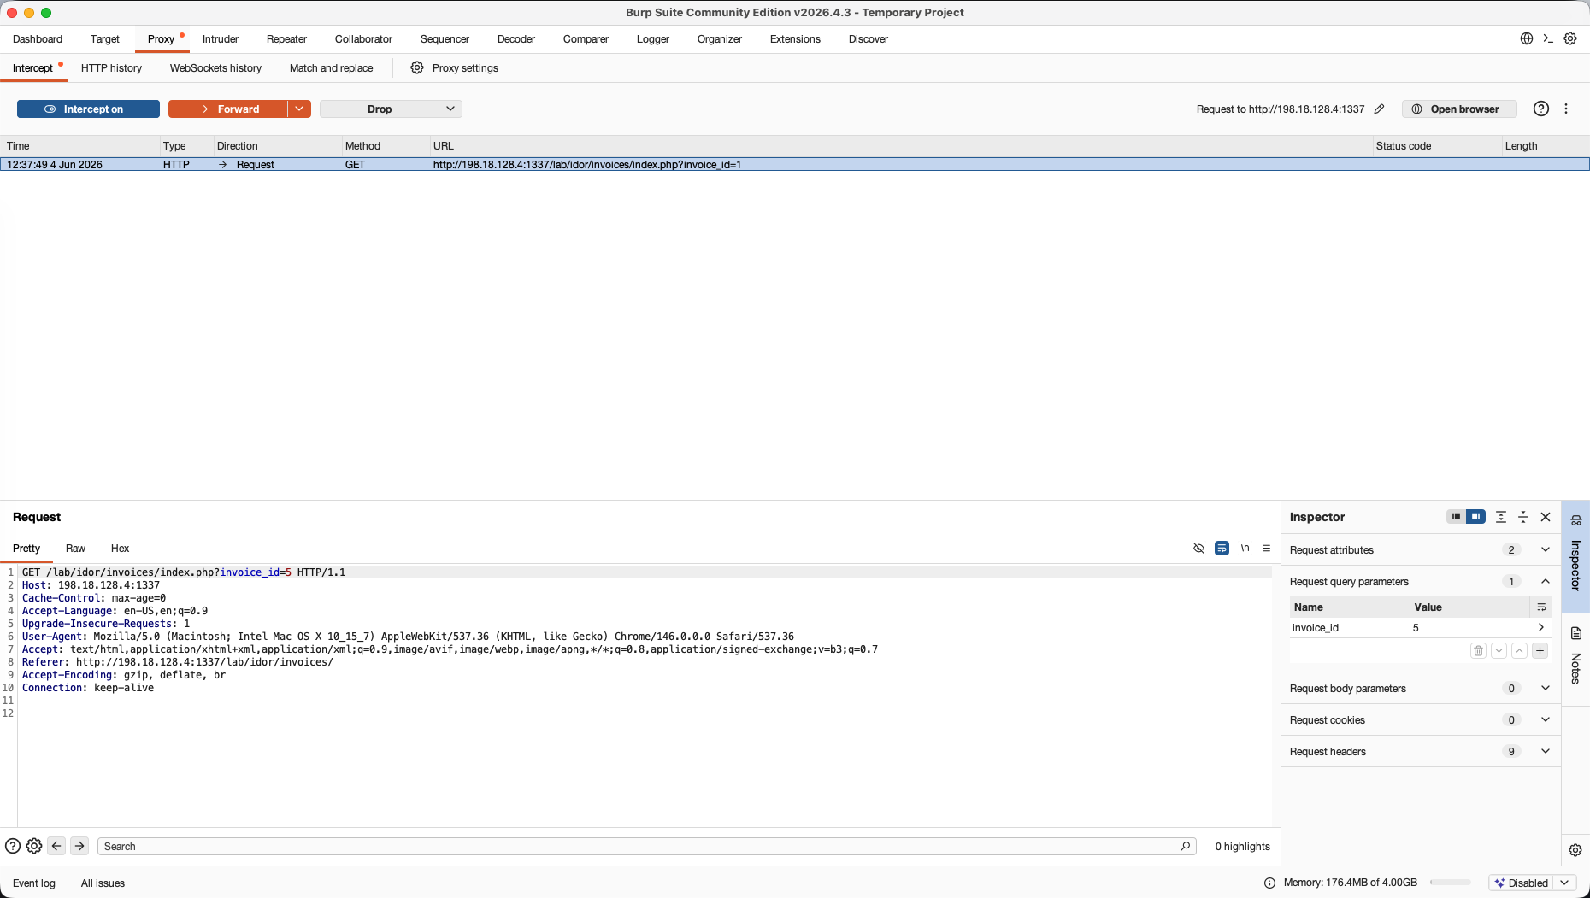
Task: Open global settings gear at top right
Action: [1570, 38]
